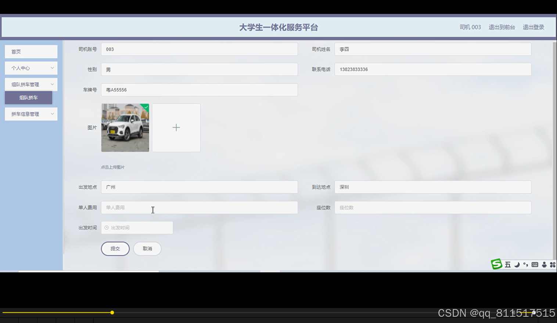Submit the form with 提交 button
This screenshot has width=557, height=323.
coord(115,249)
